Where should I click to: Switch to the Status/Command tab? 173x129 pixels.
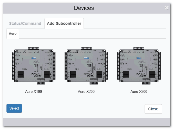(25, 23)
